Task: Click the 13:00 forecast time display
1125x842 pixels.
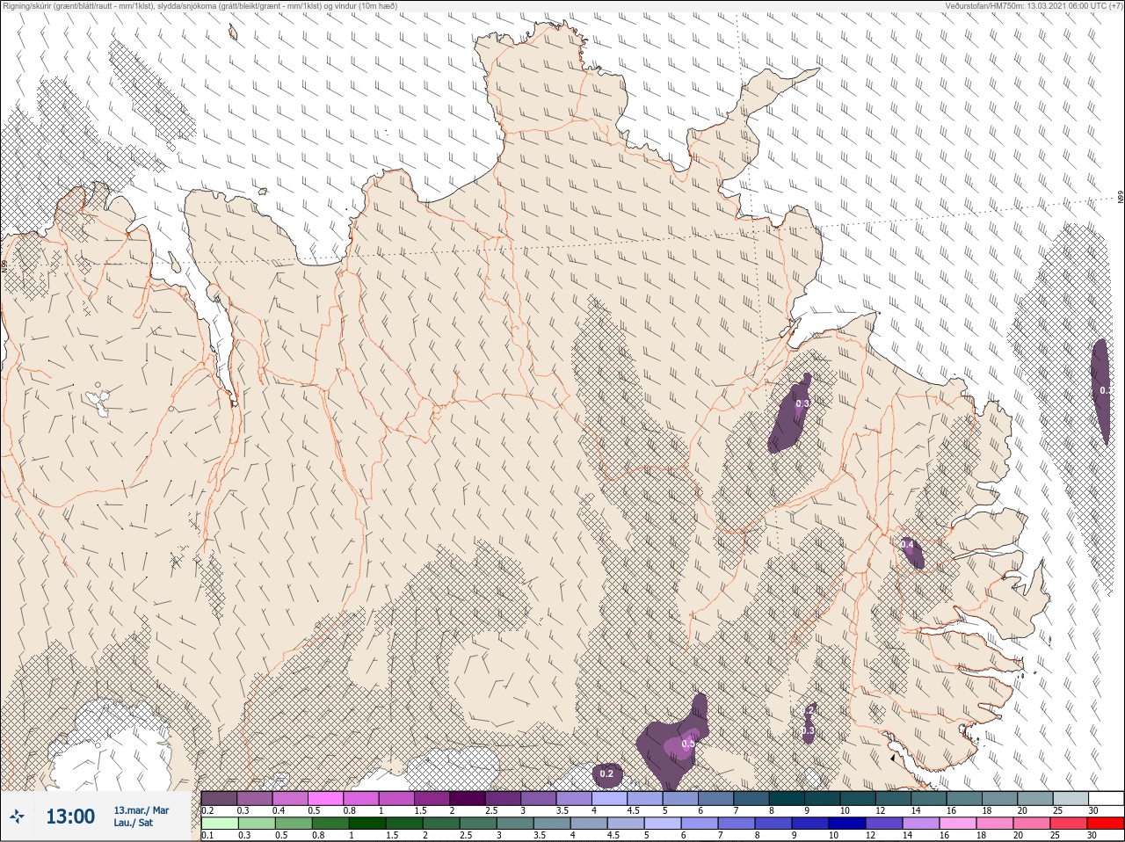Action: pos(70,817)
